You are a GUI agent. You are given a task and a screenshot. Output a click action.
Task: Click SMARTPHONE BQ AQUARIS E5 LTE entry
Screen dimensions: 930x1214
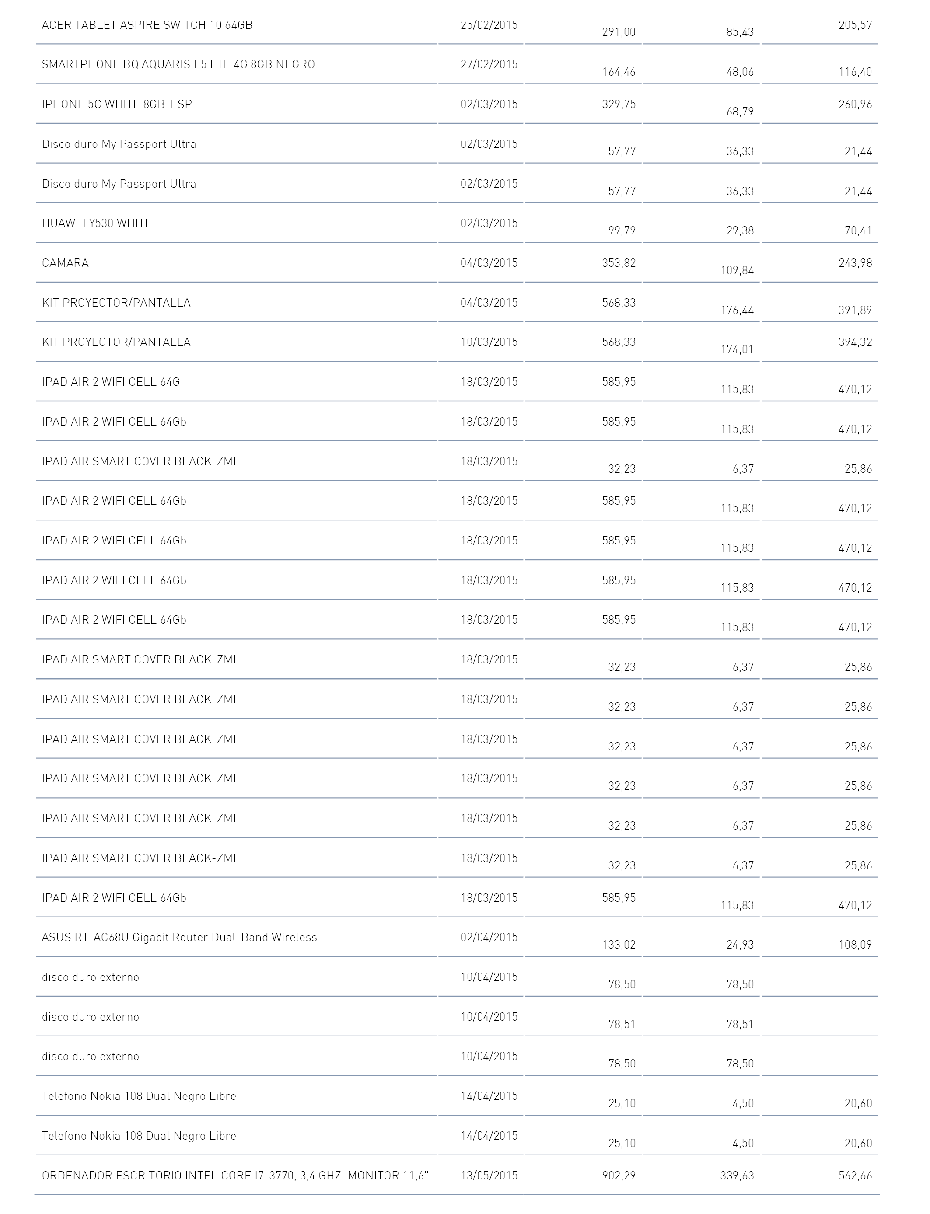pos(178,65)
